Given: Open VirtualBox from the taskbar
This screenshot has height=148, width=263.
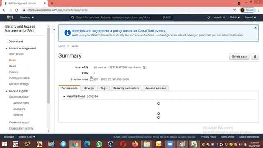Looking at the screenshot, I should tap(111, 144).
